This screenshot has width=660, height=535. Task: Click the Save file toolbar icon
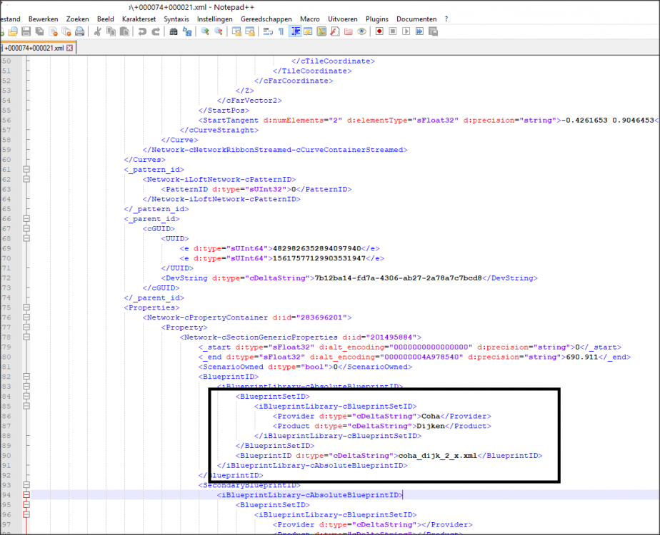click(x=26, y=31)
